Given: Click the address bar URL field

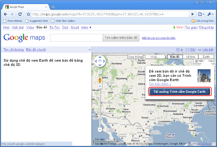Looking at the screenshot, I should tap(110, 14).
